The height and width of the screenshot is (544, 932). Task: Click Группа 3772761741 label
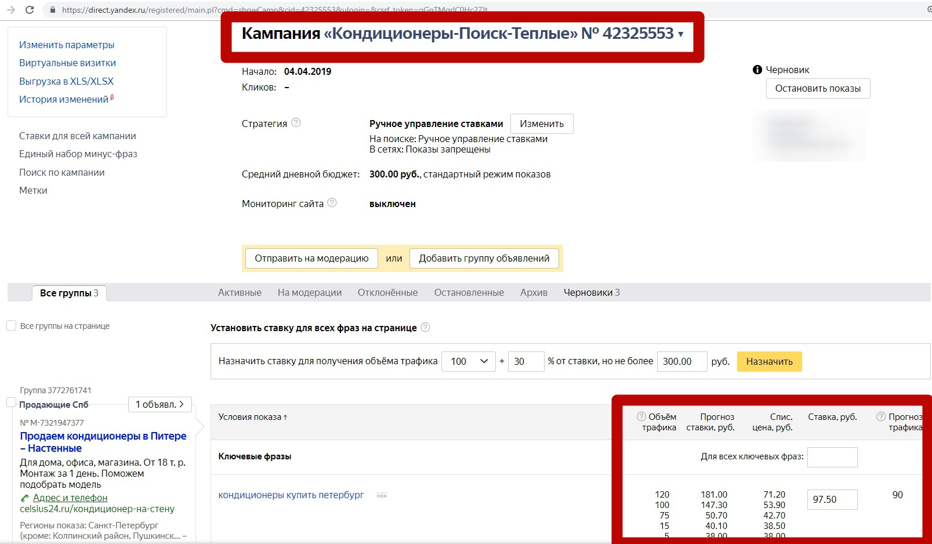(56, 390)
